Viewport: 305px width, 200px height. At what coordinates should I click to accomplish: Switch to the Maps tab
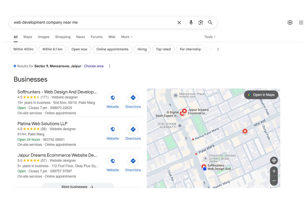pos(28,37)
